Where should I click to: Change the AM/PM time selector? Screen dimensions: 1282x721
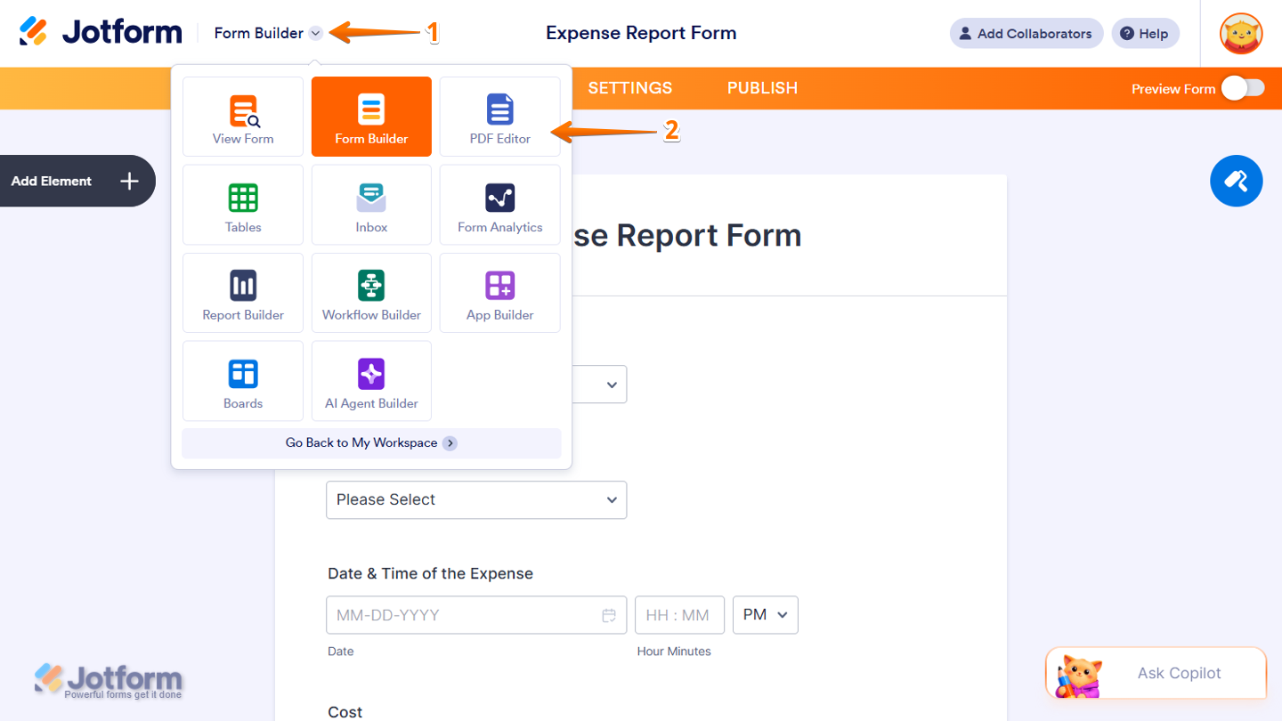(766, 615)
